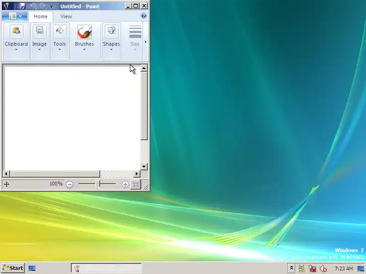Click the Action Center warning tray icon

coord(301,269)
